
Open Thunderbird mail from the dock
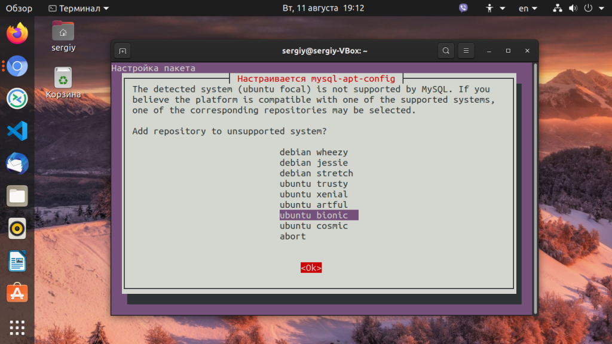(17, 163)
